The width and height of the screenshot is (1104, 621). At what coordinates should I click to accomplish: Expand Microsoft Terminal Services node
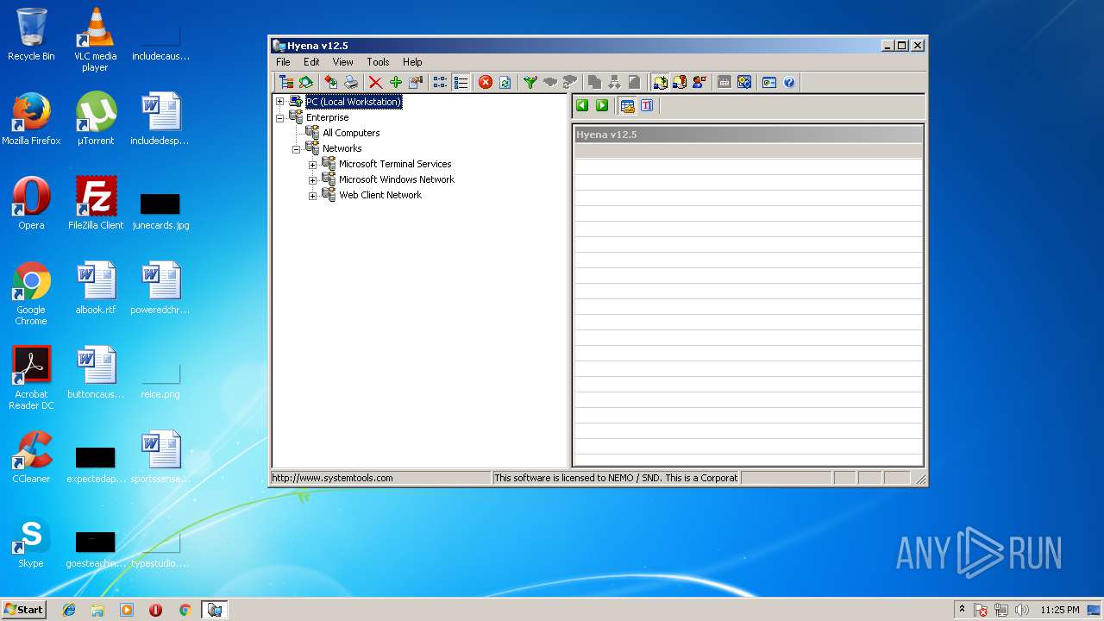point(312,164)
